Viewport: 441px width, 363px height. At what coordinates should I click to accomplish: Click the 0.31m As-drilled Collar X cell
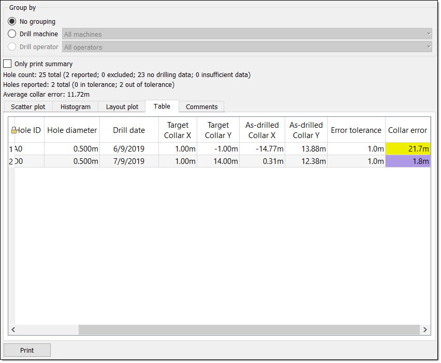coord(262,161)
